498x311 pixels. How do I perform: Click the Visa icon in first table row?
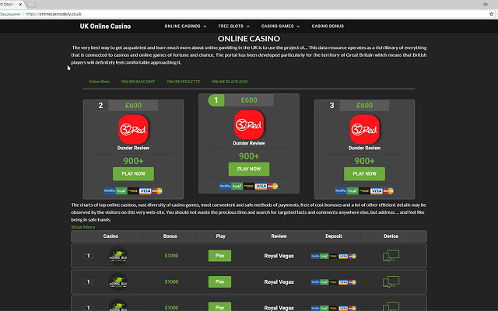(x=343, y=256)
